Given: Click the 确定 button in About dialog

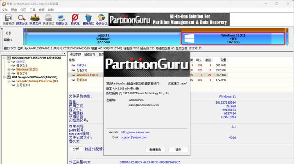Looking at the screenshot, I should coord(178,150).
